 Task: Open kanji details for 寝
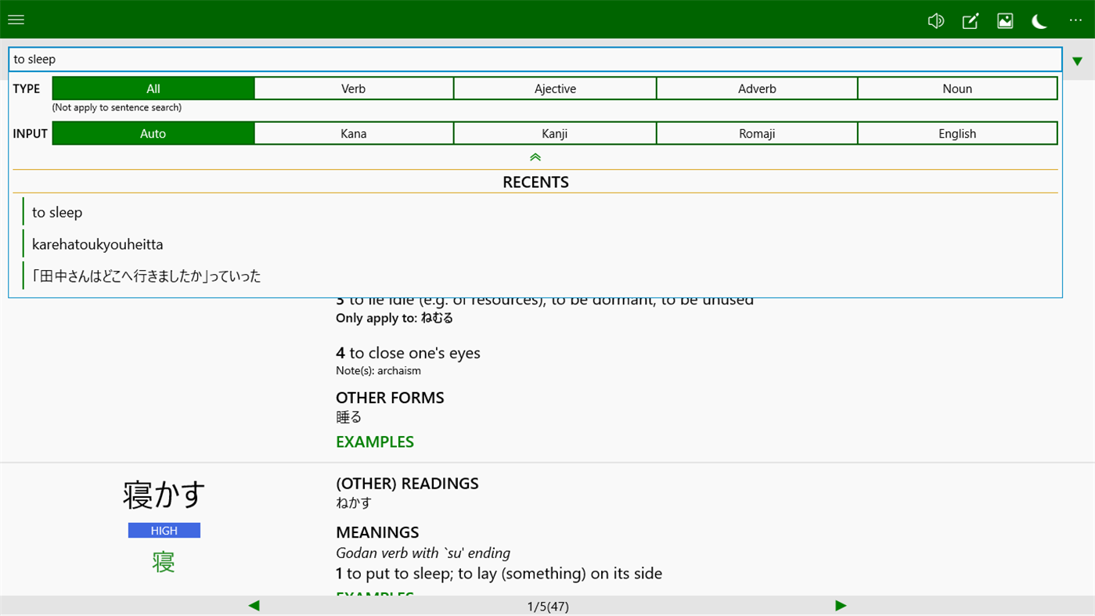[164, 561]
